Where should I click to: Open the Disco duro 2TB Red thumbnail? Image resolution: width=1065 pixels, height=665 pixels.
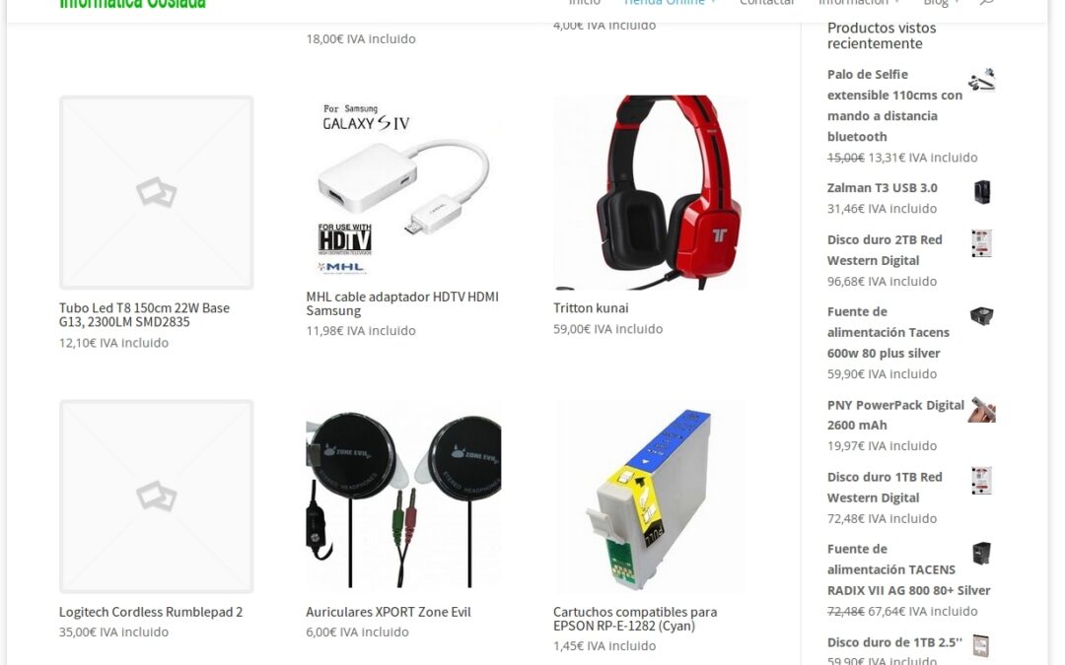coord(981,244)
